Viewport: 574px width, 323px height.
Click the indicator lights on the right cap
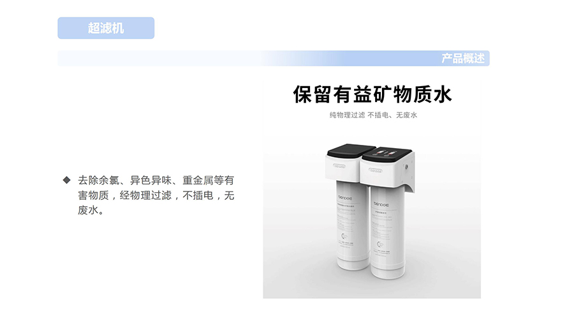pos(385,153)
